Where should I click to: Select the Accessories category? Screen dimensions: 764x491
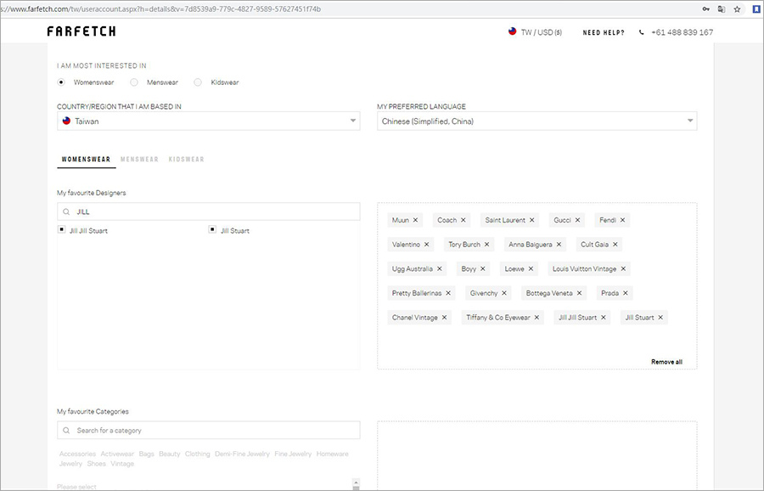pos(77,454)
